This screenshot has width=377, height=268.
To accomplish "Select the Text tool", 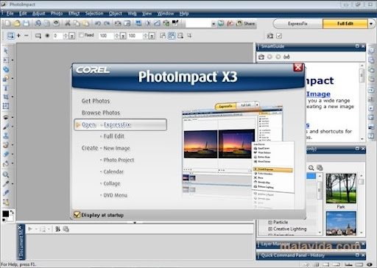I will [x=6, y=88].
